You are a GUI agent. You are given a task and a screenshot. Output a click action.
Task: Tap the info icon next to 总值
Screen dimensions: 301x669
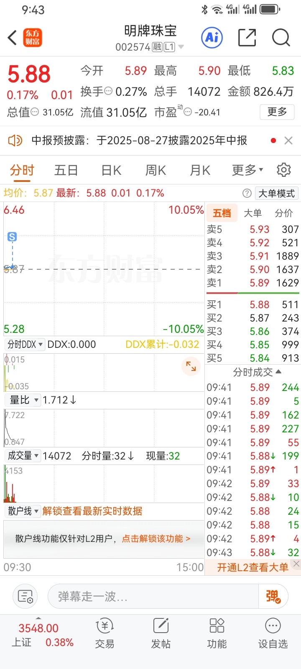tap(35, 112)
